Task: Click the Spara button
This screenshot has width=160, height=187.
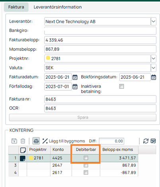Action: (x=83, y=117)
